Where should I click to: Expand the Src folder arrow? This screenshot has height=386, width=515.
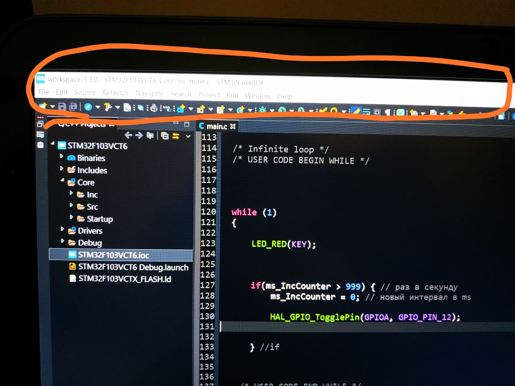click(x=71, y=205)
